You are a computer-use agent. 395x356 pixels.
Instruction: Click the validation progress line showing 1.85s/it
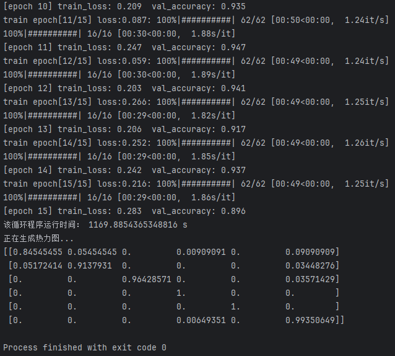[118, 156]
